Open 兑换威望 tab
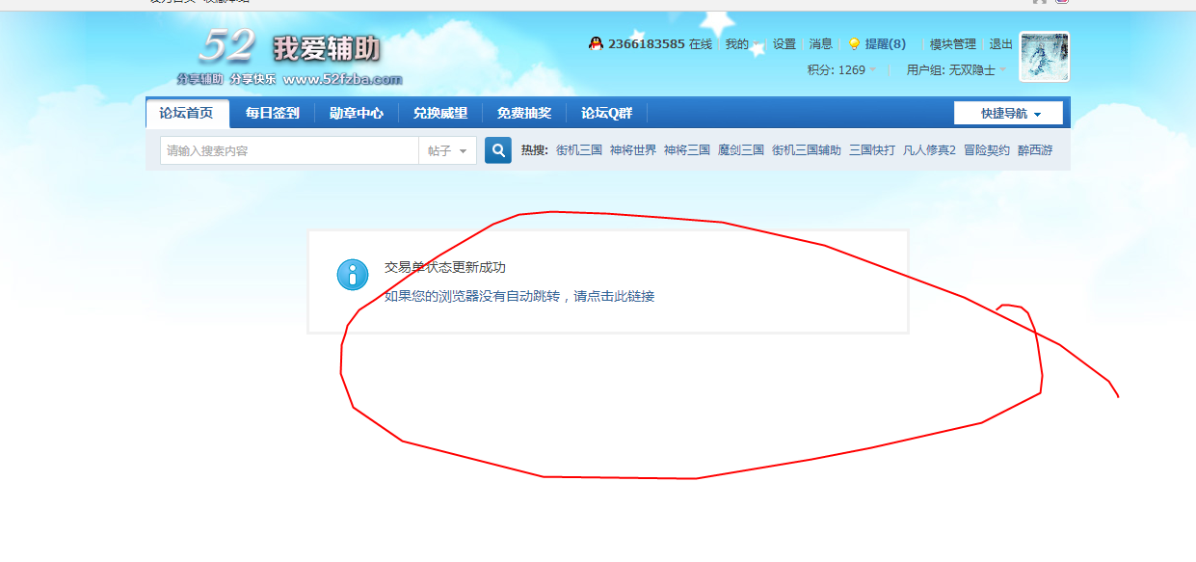 click(x=440, y=113)
